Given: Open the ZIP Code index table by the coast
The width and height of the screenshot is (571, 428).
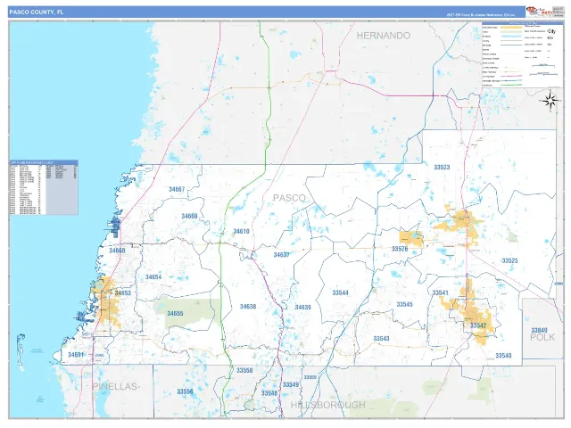Looking at the screenshot, I should coord(44,187).
